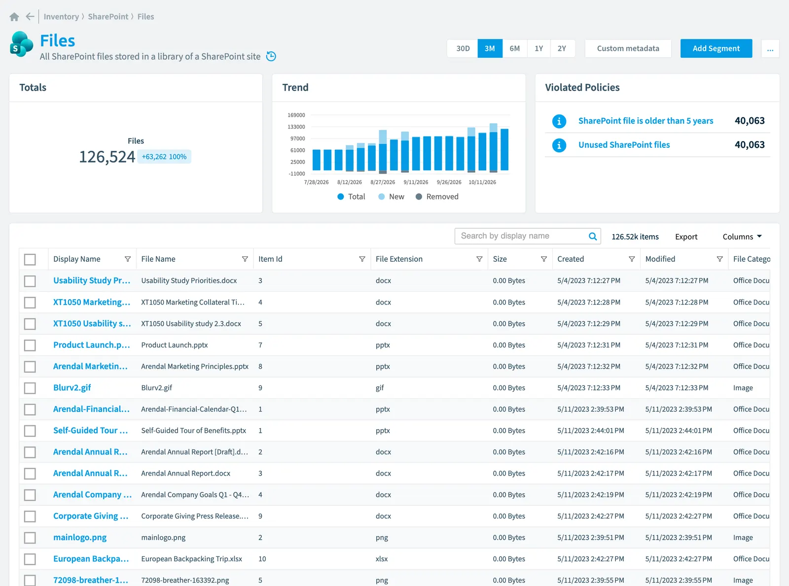789x586 pixels.
Task: Open the Created column filter
Action: pyautogui.click(x=632, y=259)
